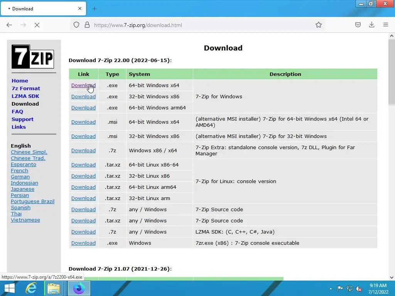Download the .exe for 64-bit Windows x64

[83, 85]
